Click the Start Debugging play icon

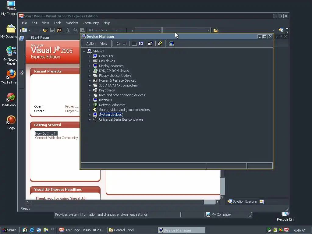[132, 30]
